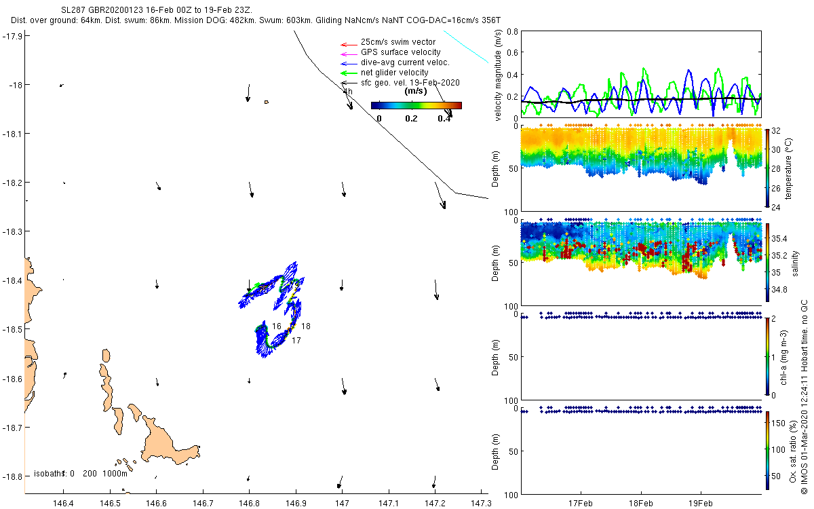814x509 pixels.
Task: Click the salinity depth section plot
Action: (x=641, y=262)
